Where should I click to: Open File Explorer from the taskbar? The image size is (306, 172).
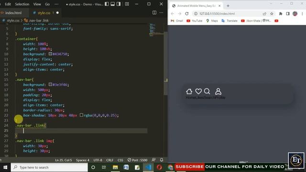(x=115, y=167)
